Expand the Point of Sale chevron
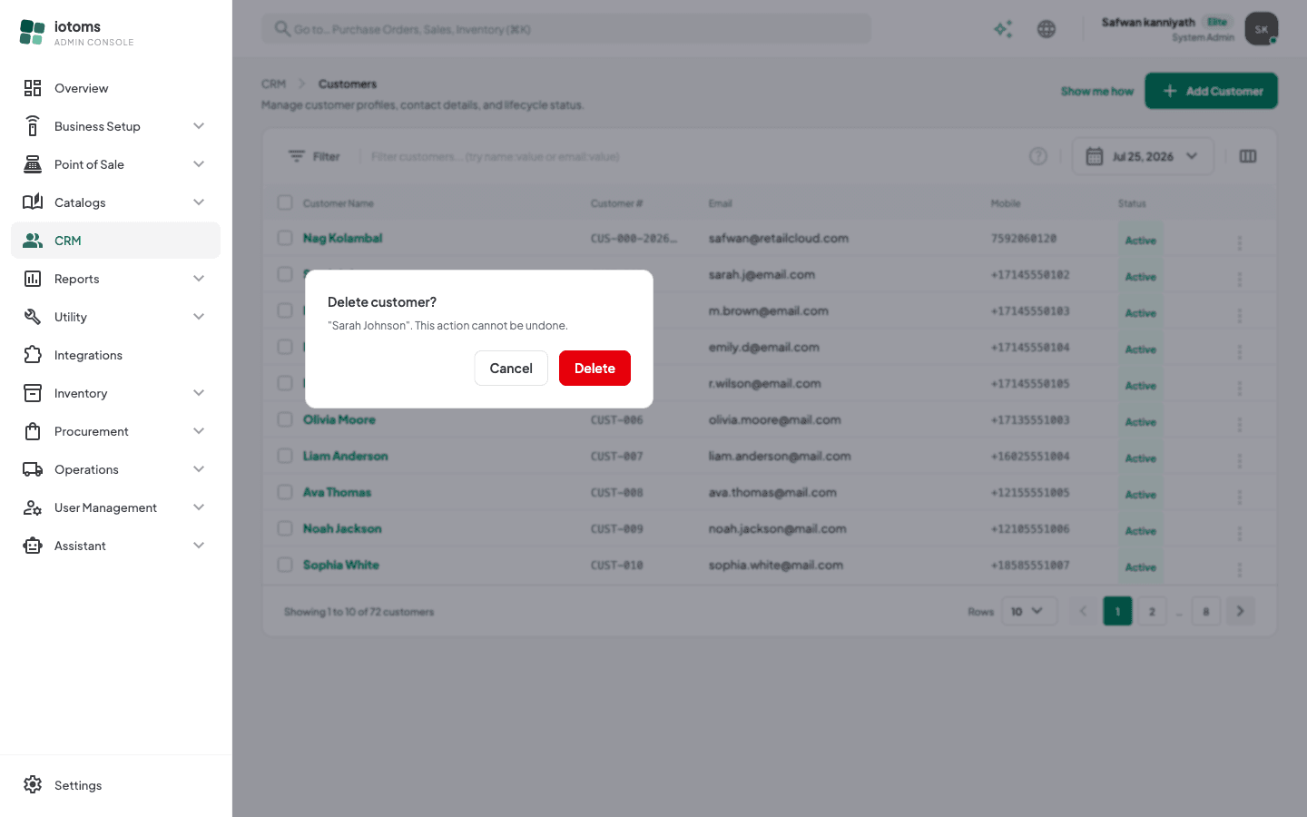The height and width of the screenshot is (817, 1307). point(199,164)
